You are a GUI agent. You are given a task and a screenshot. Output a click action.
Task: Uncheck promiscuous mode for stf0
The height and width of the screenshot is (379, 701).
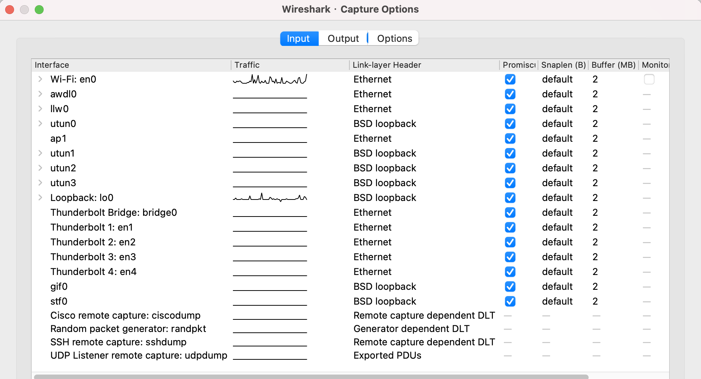coord(510,301)
